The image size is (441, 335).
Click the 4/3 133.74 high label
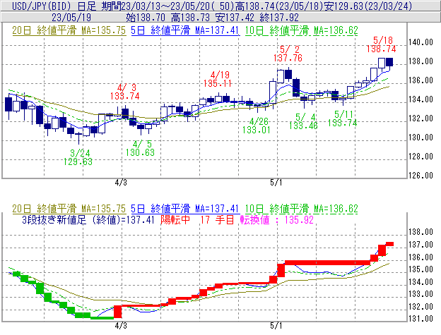(x=124, y=92)
